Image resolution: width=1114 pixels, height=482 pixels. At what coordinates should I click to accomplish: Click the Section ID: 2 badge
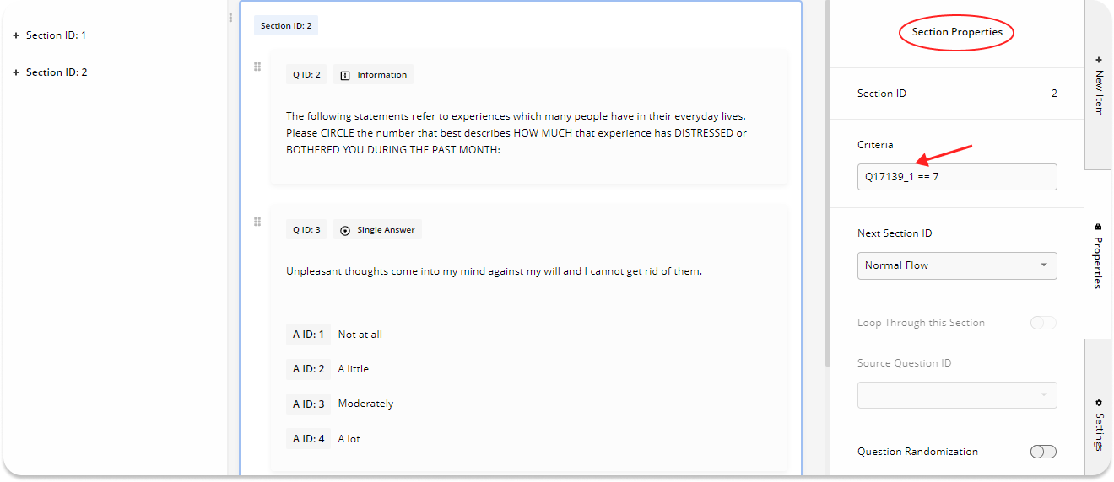click(x=286, y=26)
